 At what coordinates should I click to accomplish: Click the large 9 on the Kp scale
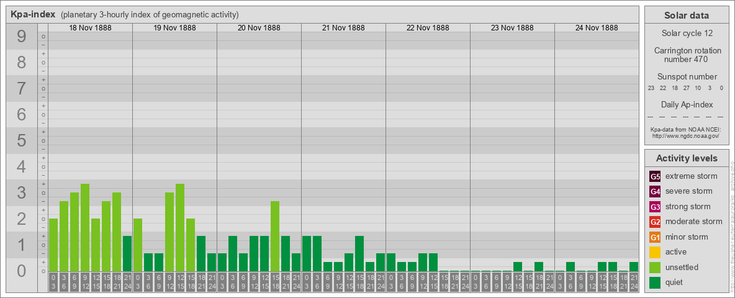pos(22,37)
